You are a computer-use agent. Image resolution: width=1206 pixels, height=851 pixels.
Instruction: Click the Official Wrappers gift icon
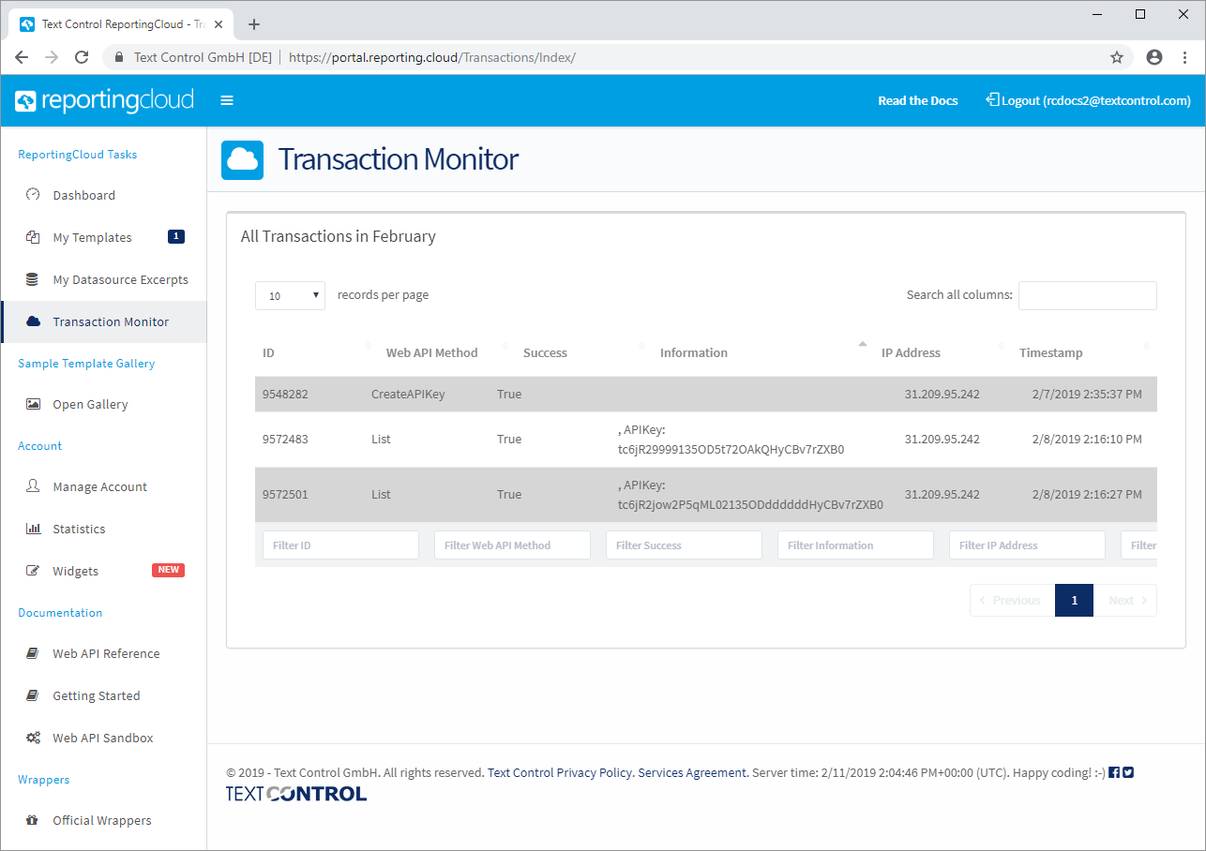point(33,820)
